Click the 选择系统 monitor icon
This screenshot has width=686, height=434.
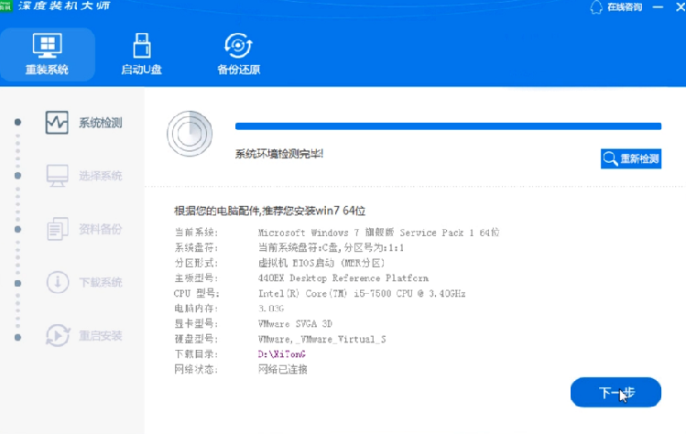pos(57,175)
